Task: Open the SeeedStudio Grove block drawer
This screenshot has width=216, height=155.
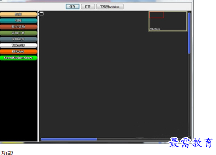Action: tap(18, 58)
